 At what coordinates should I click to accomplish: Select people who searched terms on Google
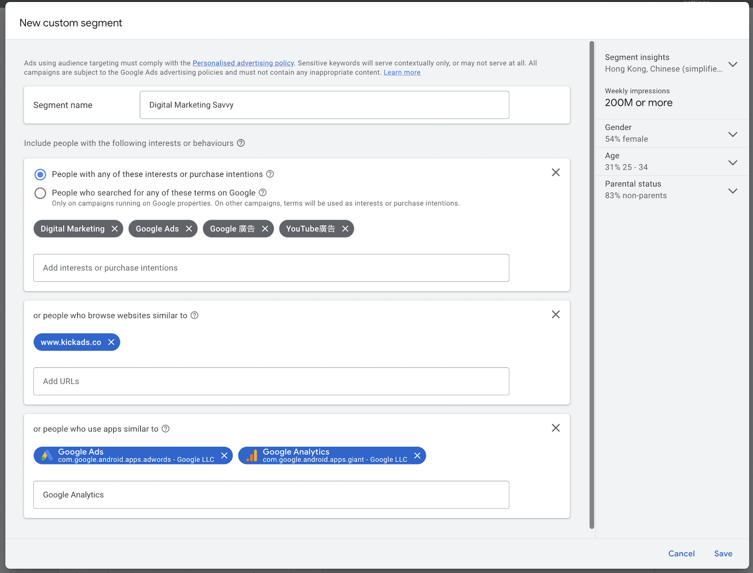pos(40,193)
